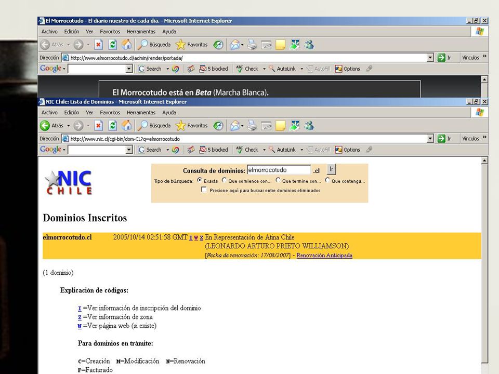Screen dimensions: 499x374
Task: Expand Atrás history arrow in NIC Chile window
Action: point(69,126)
